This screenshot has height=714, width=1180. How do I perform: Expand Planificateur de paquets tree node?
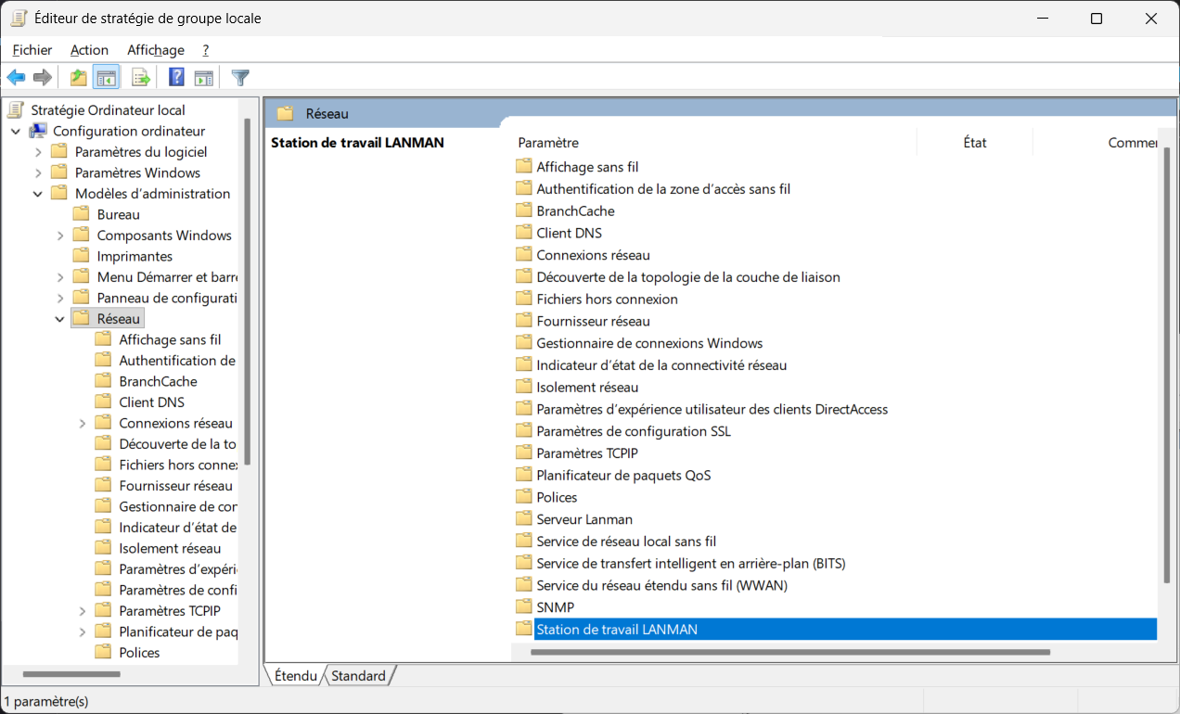coord(83,632)
